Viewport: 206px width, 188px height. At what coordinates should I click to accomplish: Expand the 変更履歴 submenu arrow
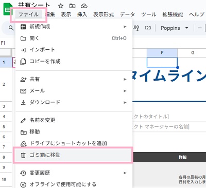point(125,173)
